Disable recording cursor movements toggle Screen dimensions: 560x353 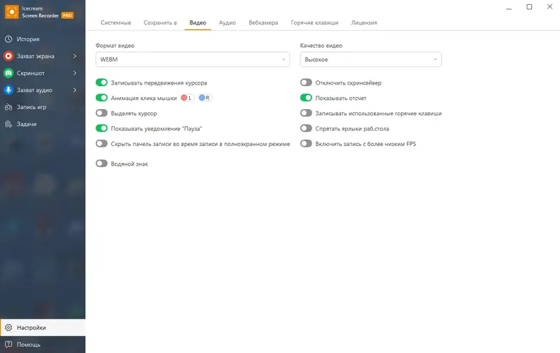pos(101,83)
